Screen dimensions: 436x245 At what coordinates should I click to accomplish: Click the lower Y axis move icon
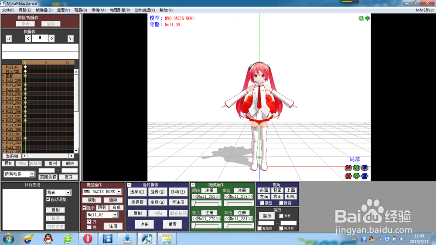[x=356, y=176]
